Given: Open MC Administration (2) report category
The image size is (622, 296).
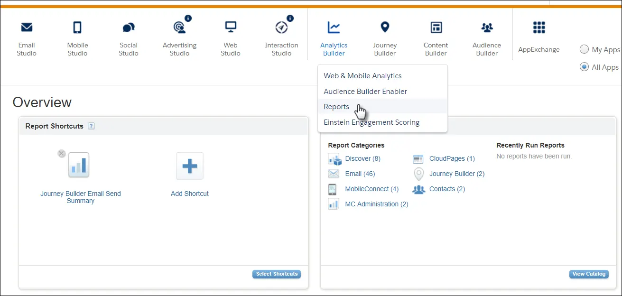Looking at the screenshot, I should pyautogui.click(x=377, y=204).
